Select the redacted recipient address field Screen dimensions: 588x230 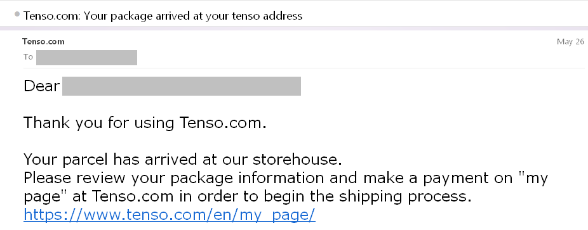click(86, 58)
